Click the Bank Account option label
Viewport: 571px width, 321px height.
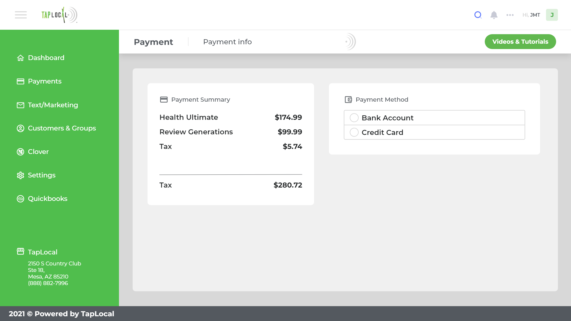coord(388,118)
